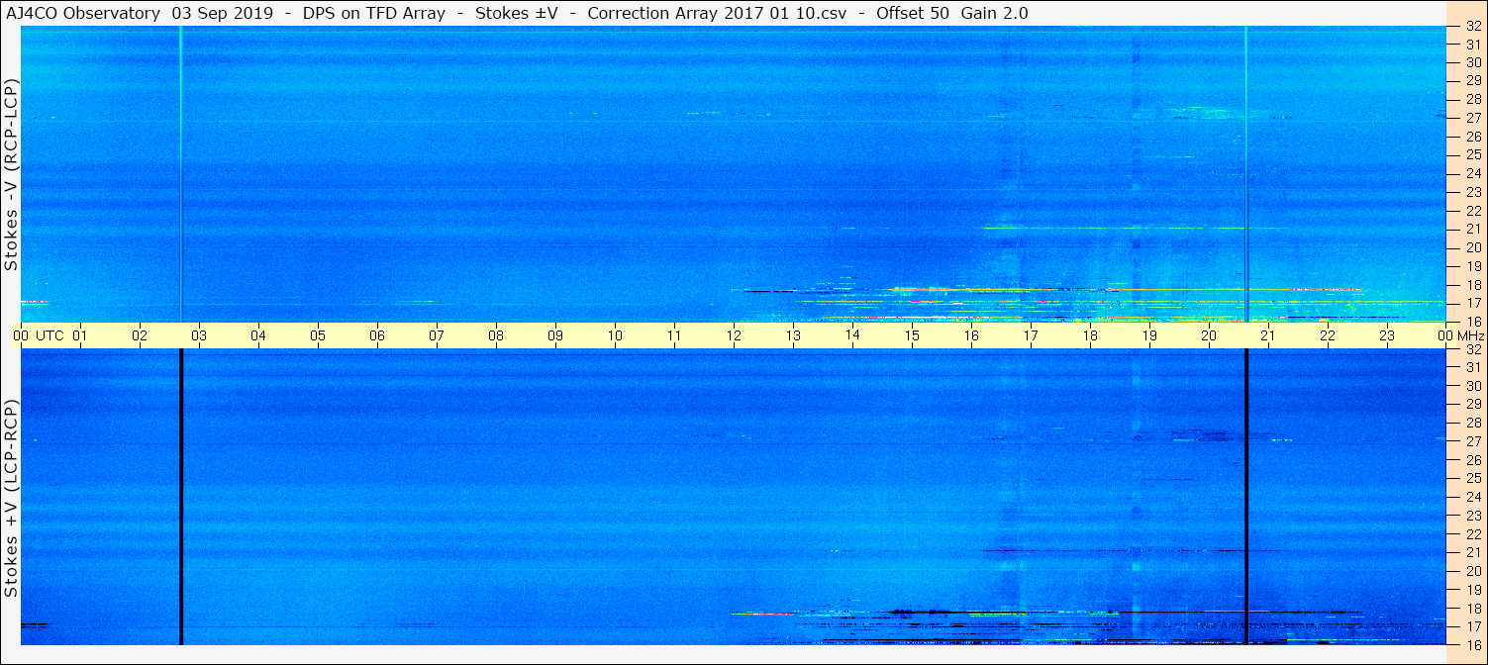Click the 04 hour tick on the time axis

point(258,335)
